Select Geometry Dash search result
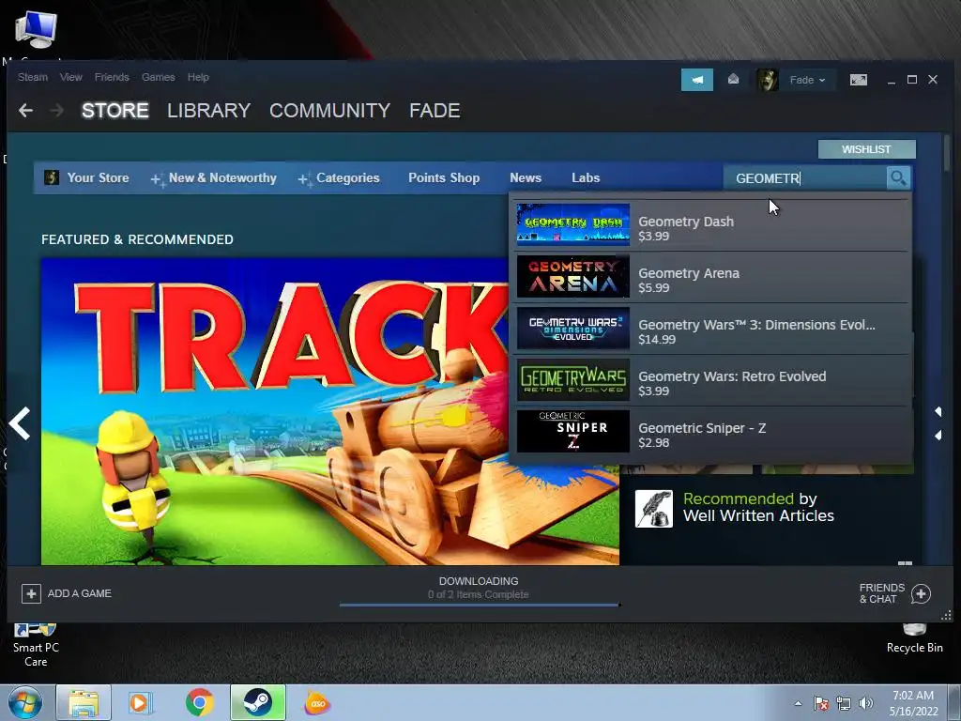Viewport: 961px width, 721px height. click(x=711, y=224)
